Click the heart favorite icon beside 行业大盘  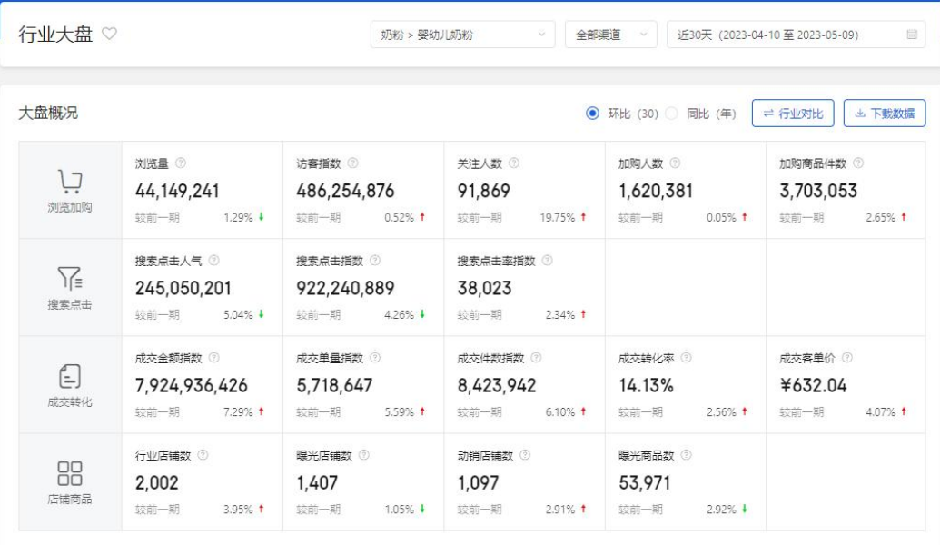110,35
